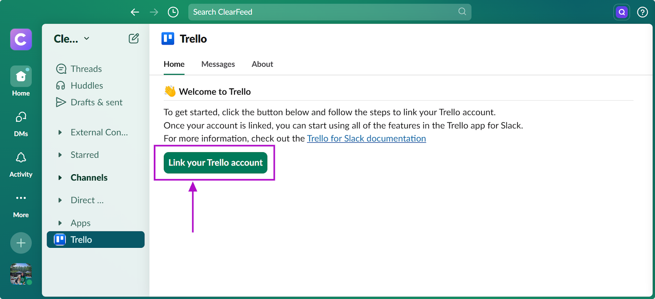655x299 pixels.
Task: Open the user profile avatar
Action: point(21,274)
